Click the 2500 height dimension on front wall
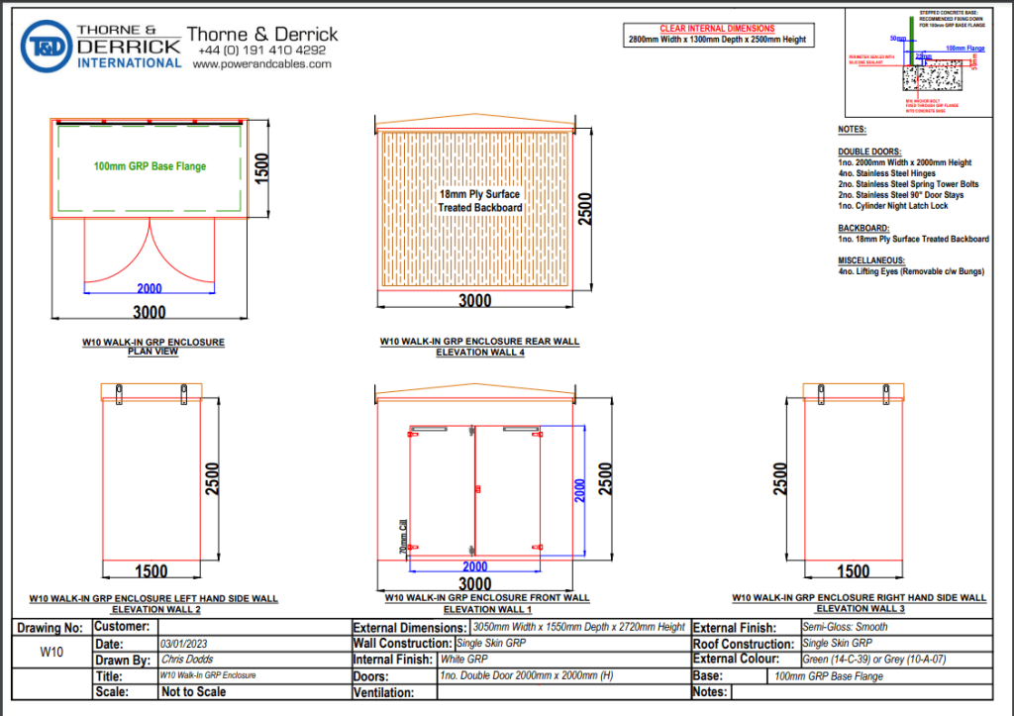The height and width of the screenshot is (716, 1014). tap(605, 479)
